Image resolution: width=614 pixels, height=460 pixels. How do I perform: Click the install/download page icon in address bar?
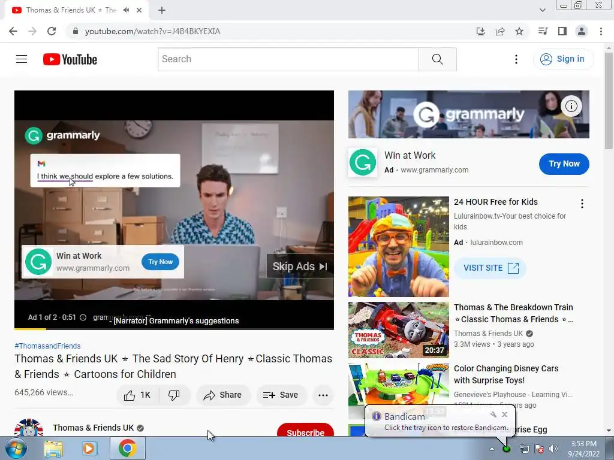(x=481, y=31)
